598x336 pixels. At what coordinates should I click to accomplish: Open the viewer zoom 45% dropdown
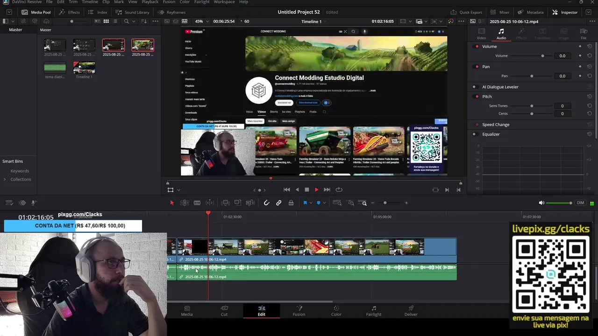[202, 21]
